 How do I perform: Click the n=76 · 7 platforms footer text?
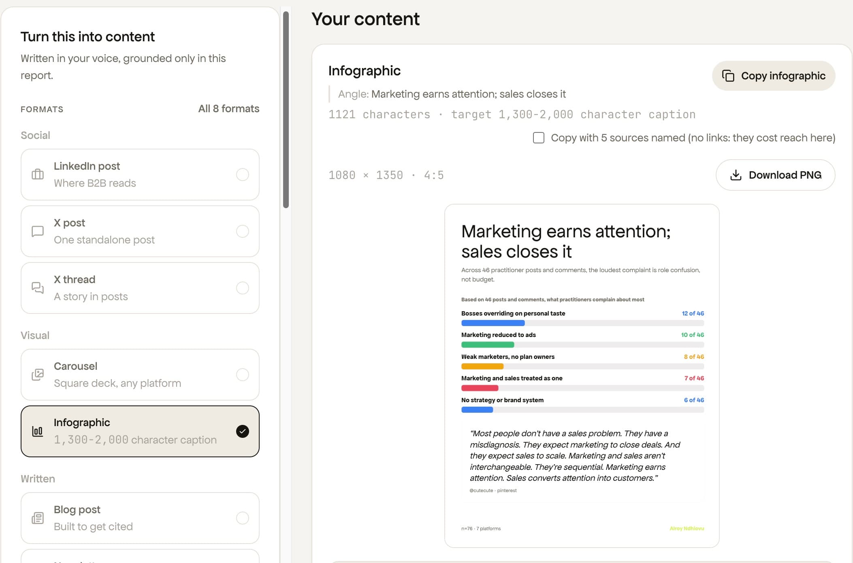[481, 529]
